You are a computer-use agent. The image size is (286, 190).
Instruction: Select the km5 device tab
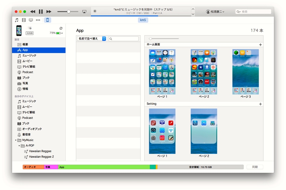pos(143,20)
